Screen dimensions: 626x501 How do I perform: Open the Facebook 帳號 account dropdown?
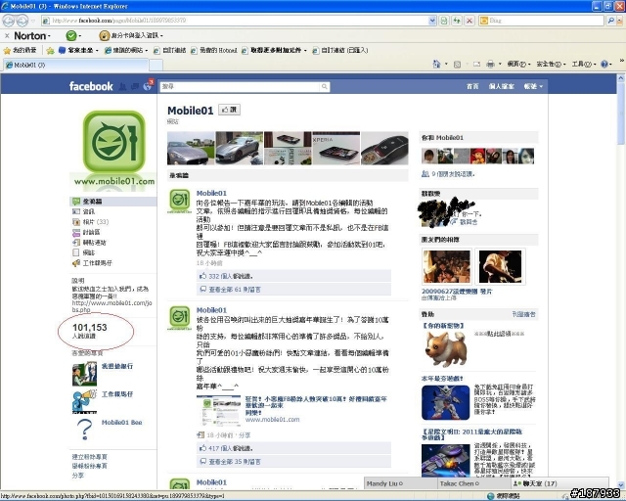point(533,86)
